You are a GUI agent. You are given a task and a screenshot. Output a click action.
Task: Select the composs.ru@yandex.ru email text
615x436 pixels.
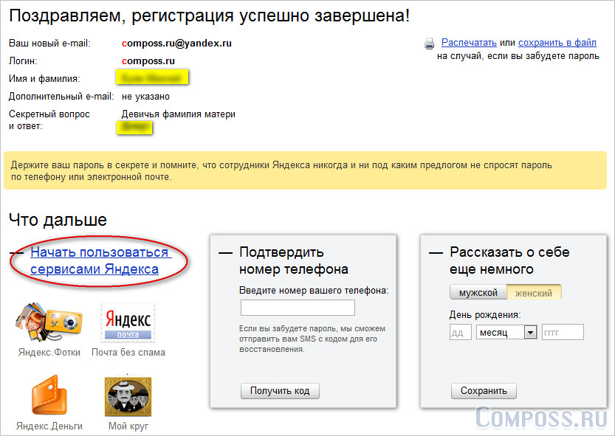point(176,43)
